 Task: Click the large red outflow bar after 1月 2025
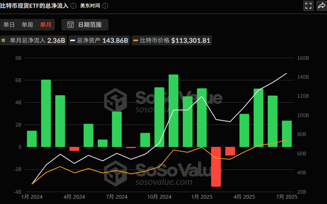click(216, 166)
